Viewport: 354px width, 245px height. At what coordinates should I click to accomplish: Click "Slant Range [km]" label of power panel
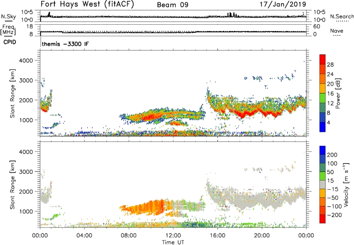[12, 94]
